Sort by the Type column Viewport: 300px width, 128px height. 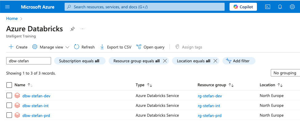(x=150, y=85)
